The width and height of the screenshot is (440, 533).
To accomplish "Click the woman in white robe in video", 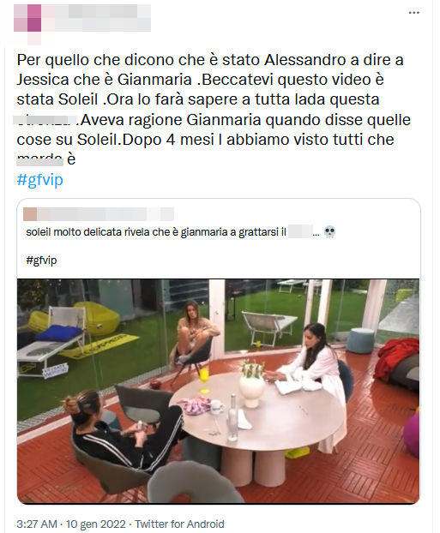I will (313, 363).
